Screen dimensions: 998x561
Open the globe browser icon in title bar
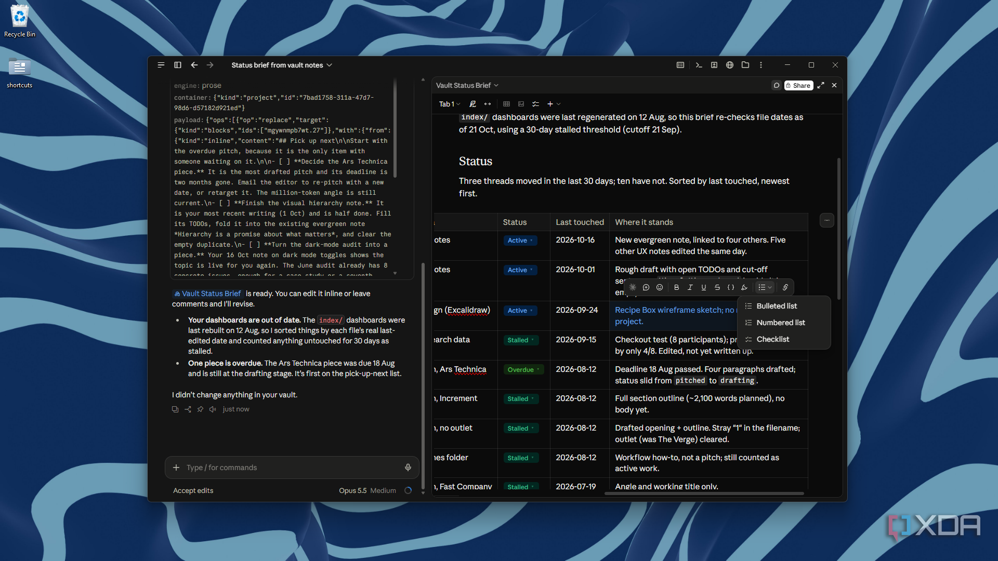(730, 65)
